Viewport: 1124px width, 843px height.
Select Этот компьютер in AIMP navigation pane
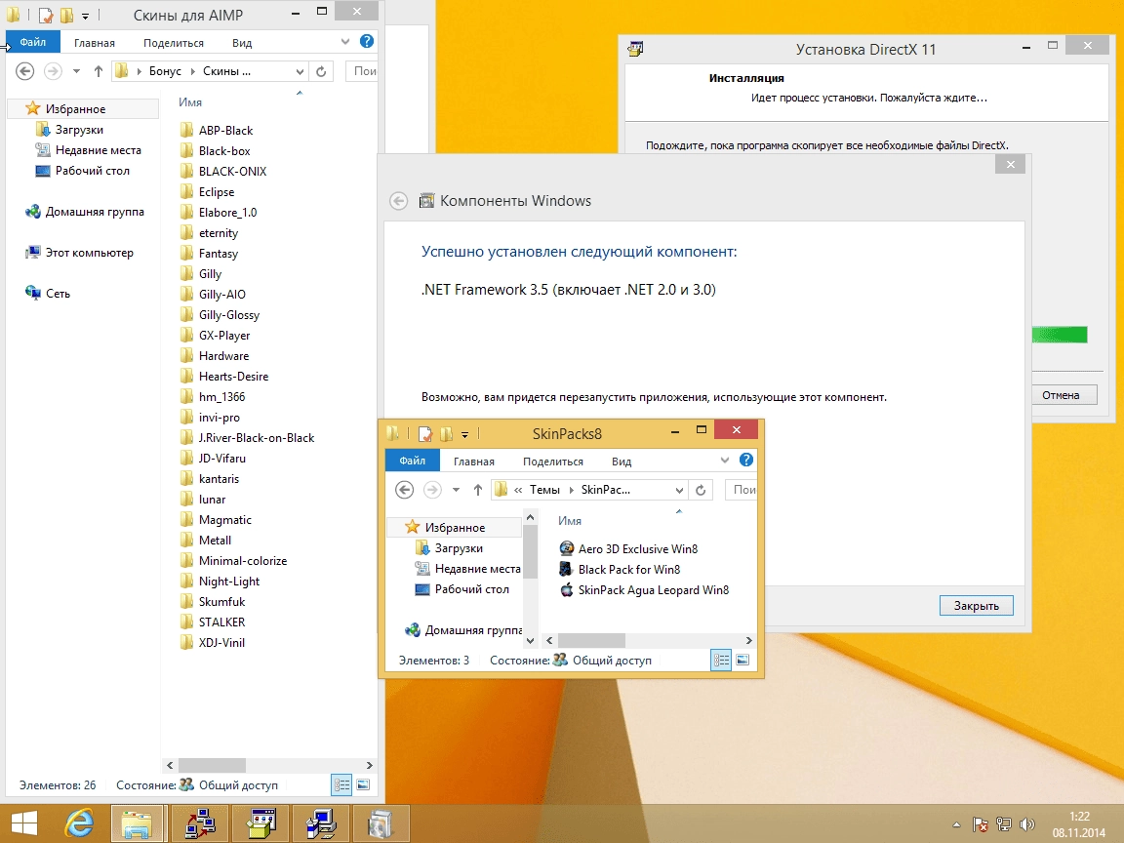89,253
